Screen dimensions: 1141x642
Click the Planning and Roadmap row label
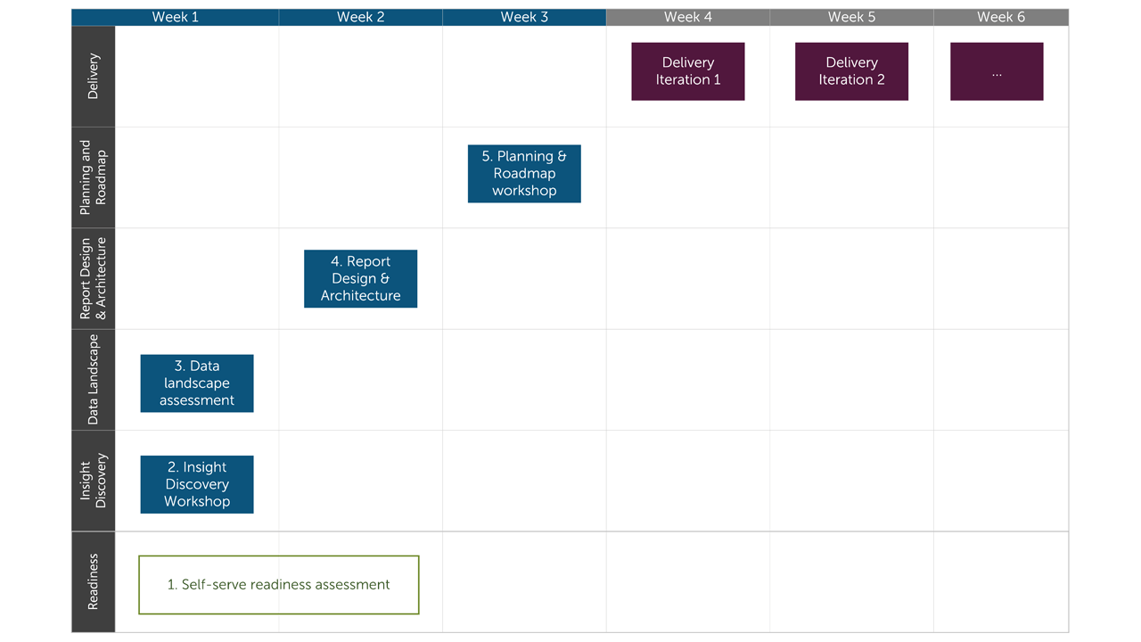coord(94,177)
